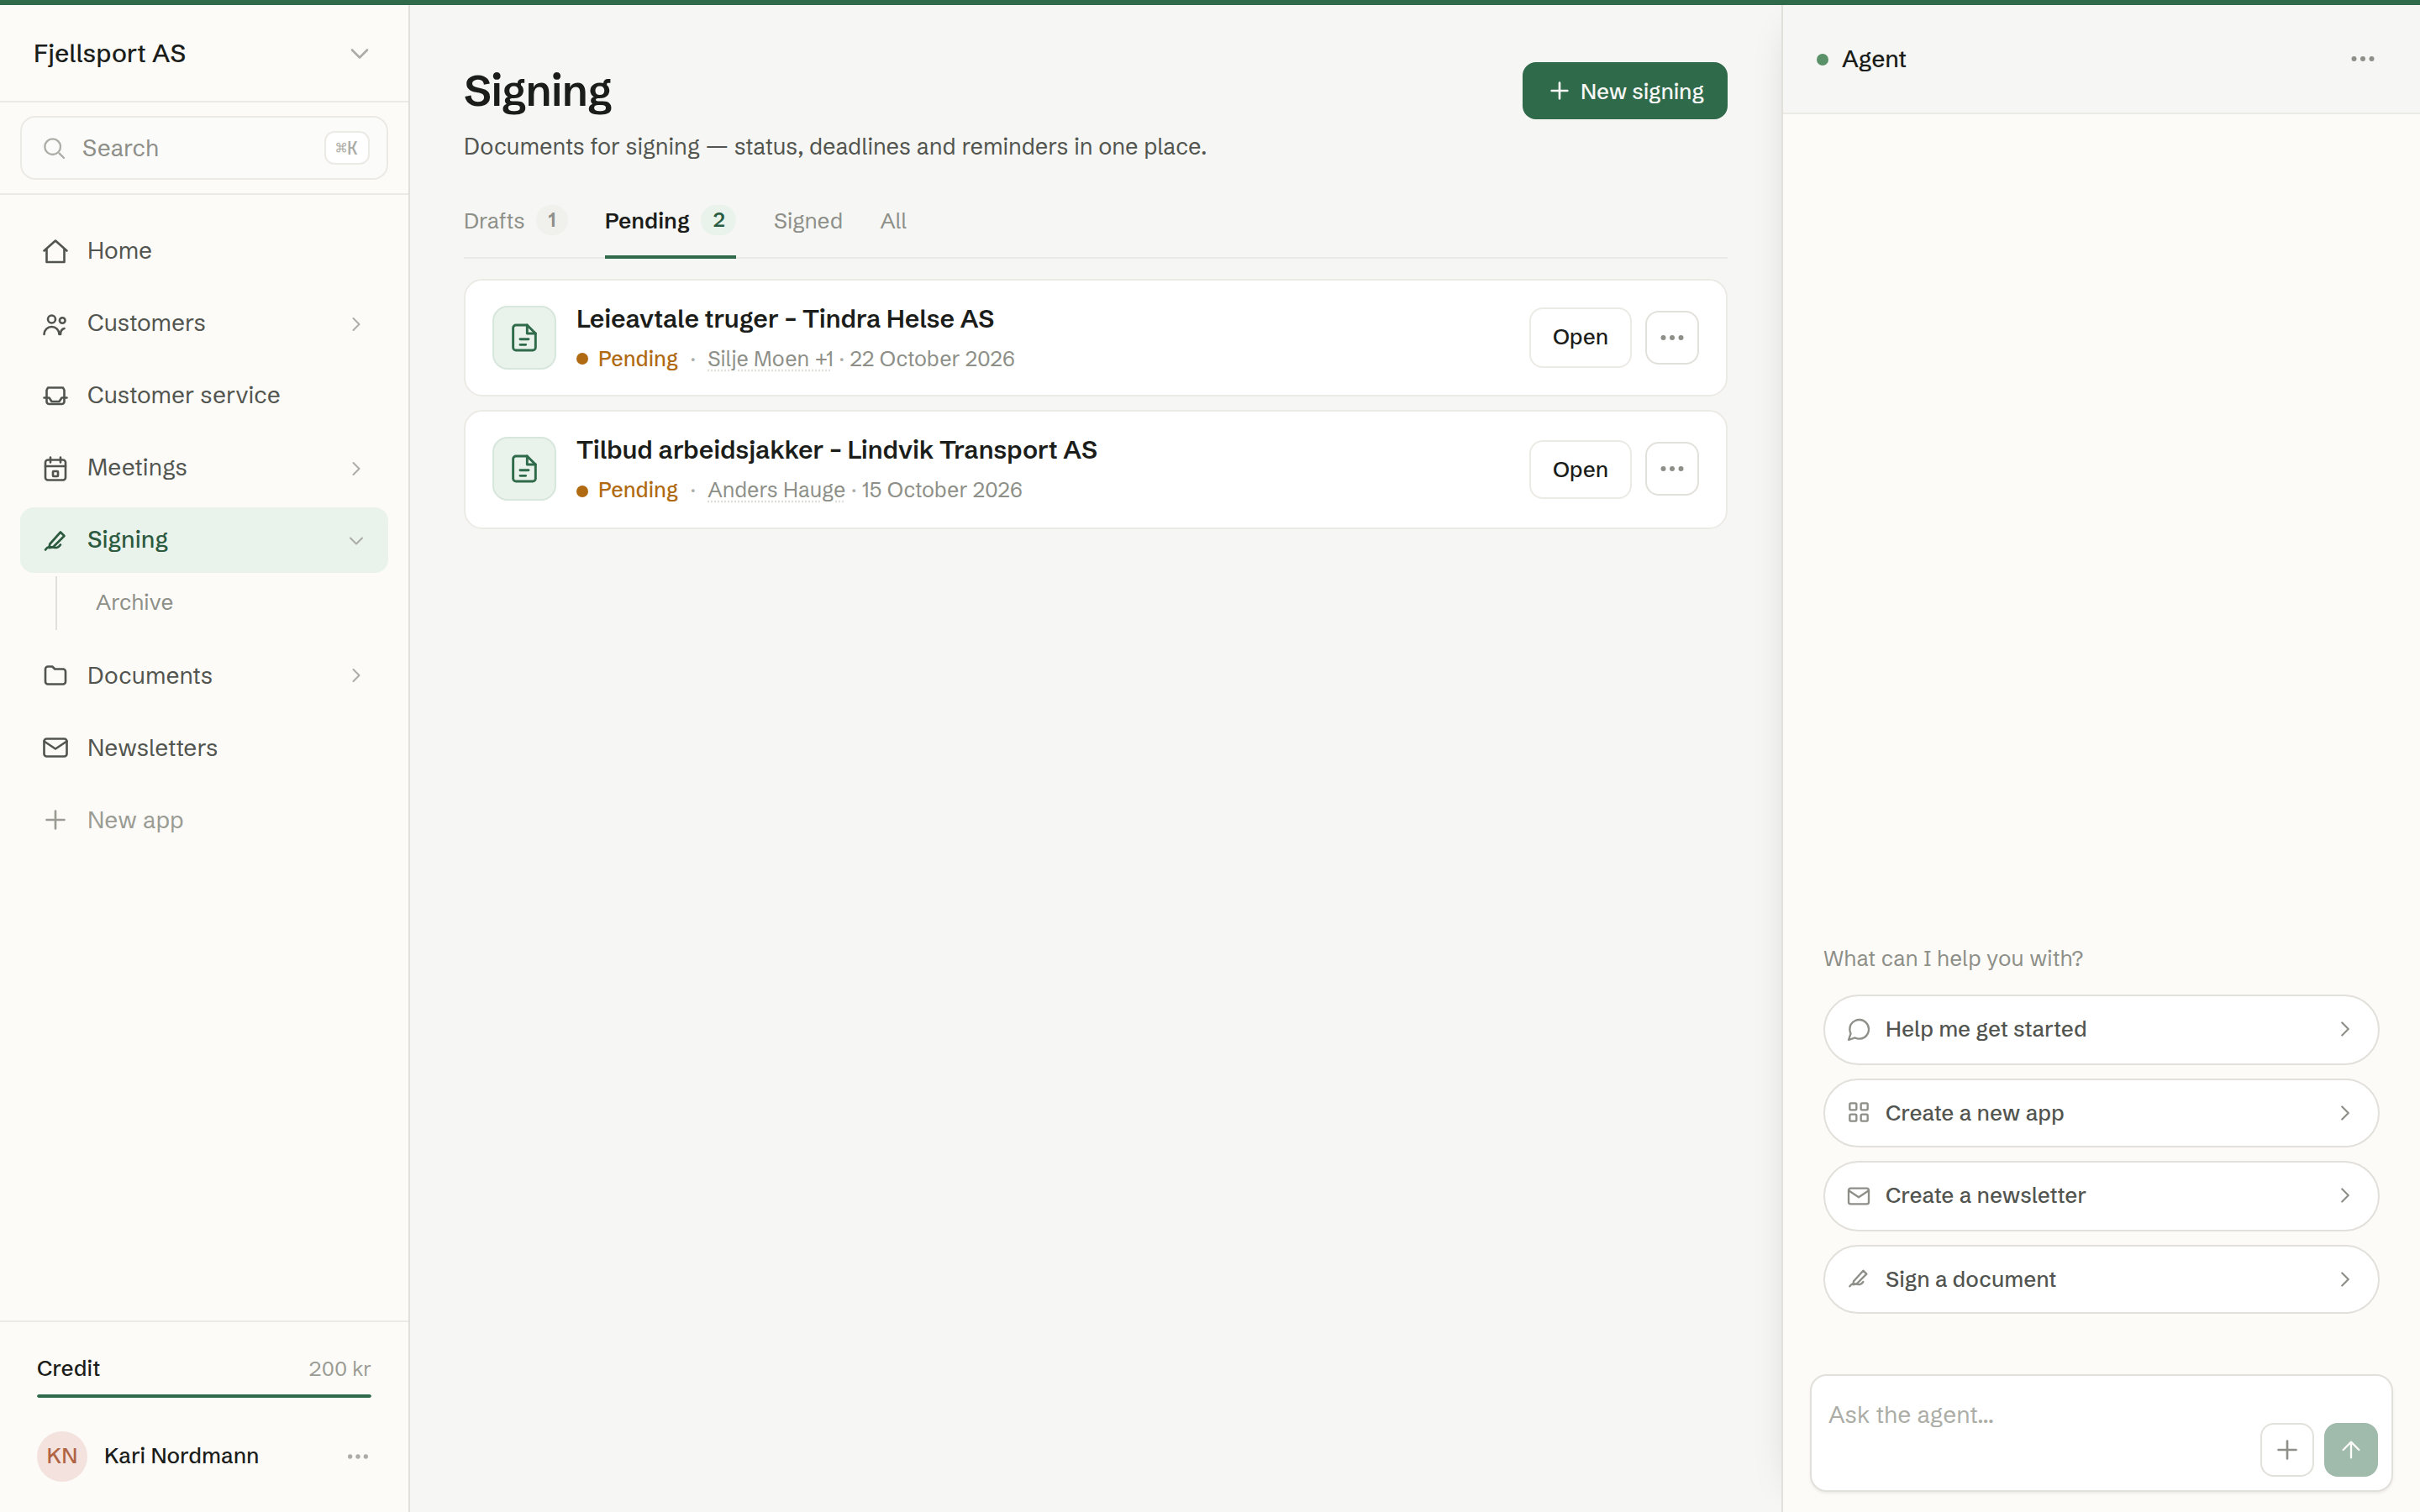Switch to the Signed tab

coord(808,221)
